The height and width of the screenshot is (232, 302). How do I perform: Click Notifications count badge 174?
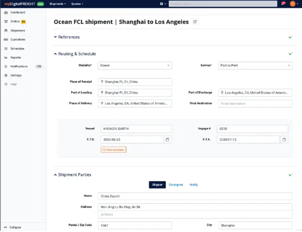(39, 66)
